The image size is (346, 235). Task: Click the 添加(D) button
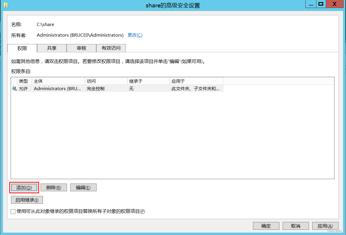(x=24, y=187)
